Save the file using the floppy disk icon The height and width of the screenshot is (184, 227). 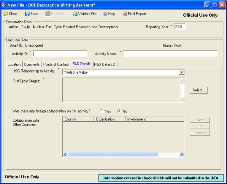(27, 14)
